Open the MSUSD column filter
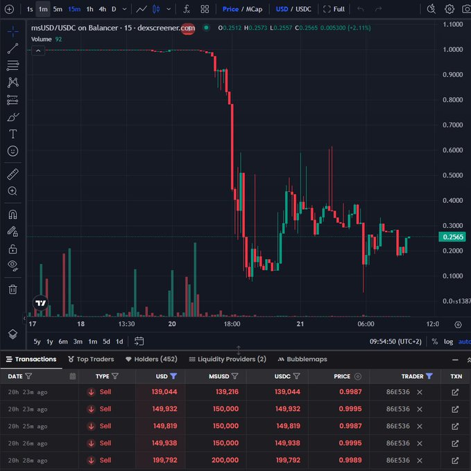 click(x=235, y=376)
